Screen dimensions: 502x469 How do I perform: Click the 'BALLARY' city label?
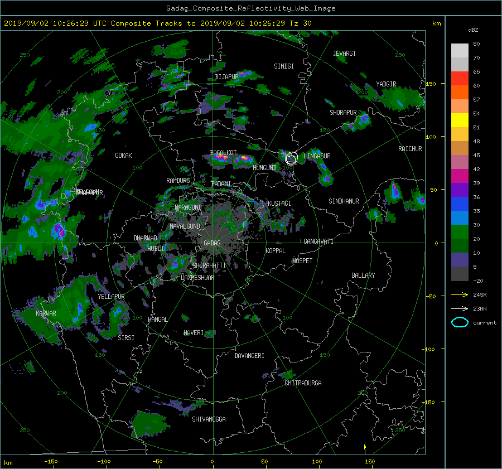pos(363,275)
